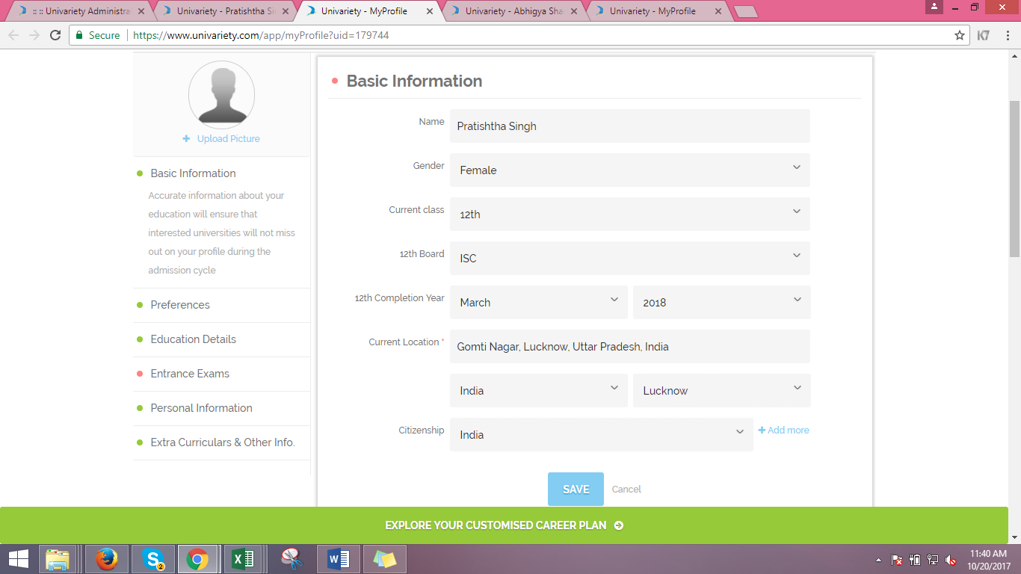Close the Univariety Administrator tab
The width and height of the screenshot is (1021, 574).
[141, 11]
